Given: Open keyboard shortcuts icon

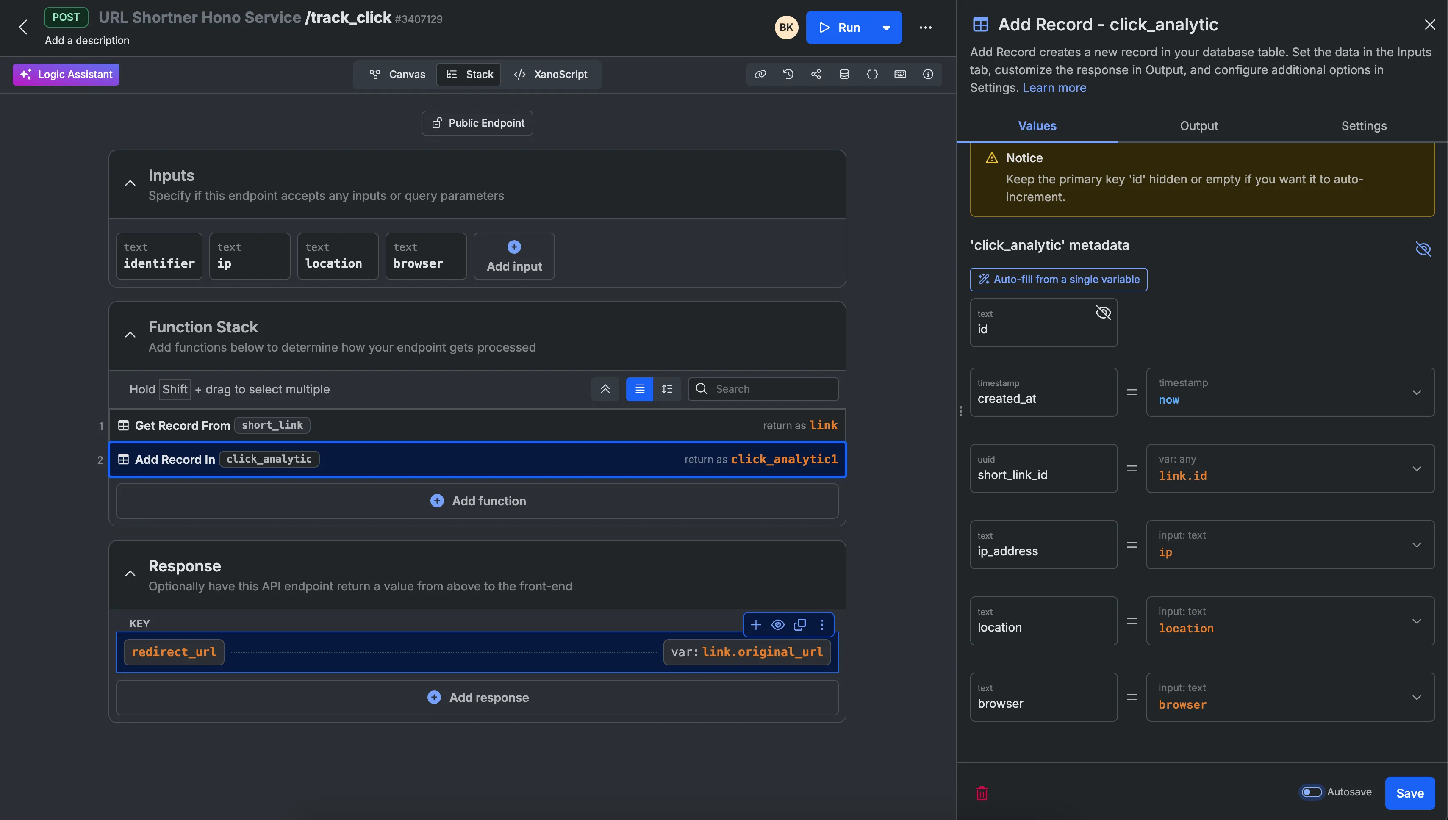Looking at the screenshot, I should coord(900,75).
